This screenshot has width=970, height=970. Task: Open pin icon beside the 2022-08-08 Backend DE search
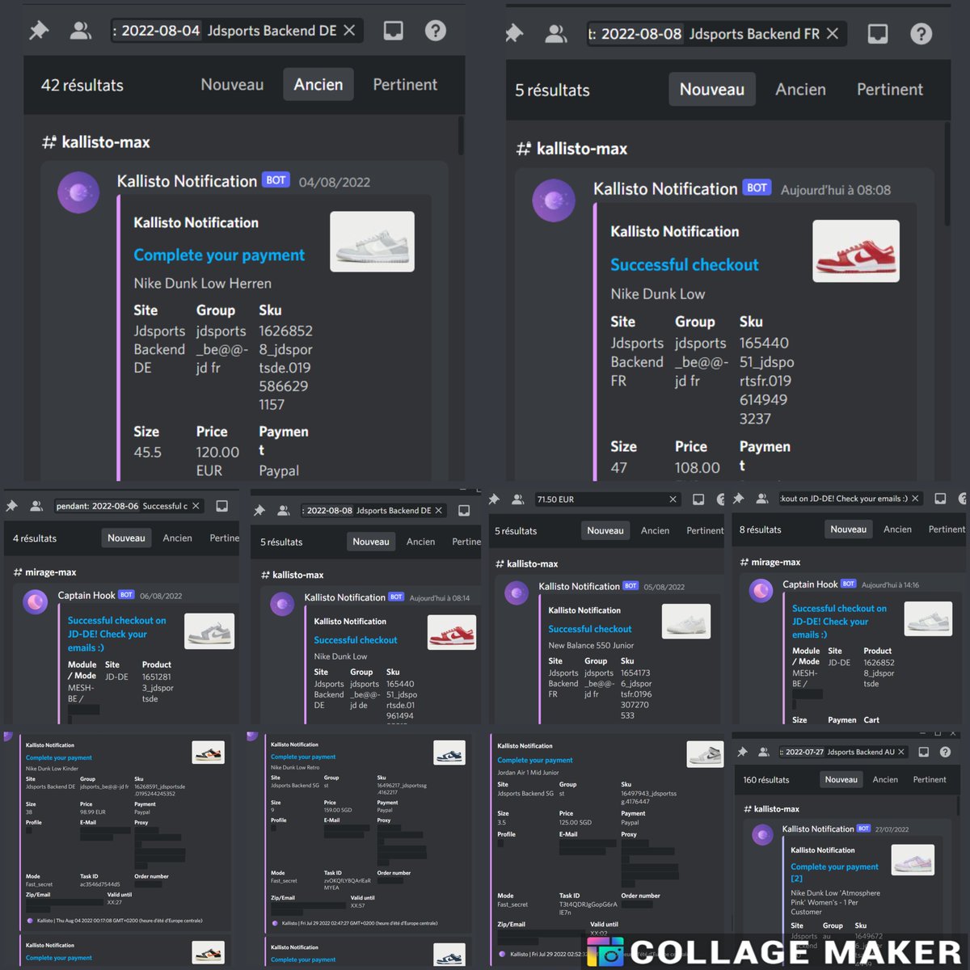(259, 511)
